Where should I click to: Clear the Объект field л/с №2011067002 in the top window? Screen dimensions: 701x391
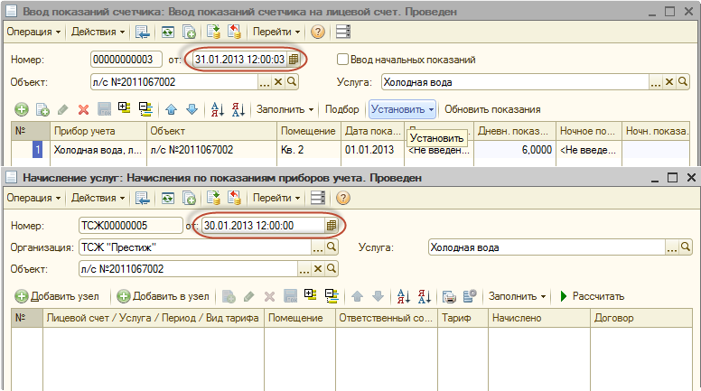pyautogui.click(x=278, y=82)
